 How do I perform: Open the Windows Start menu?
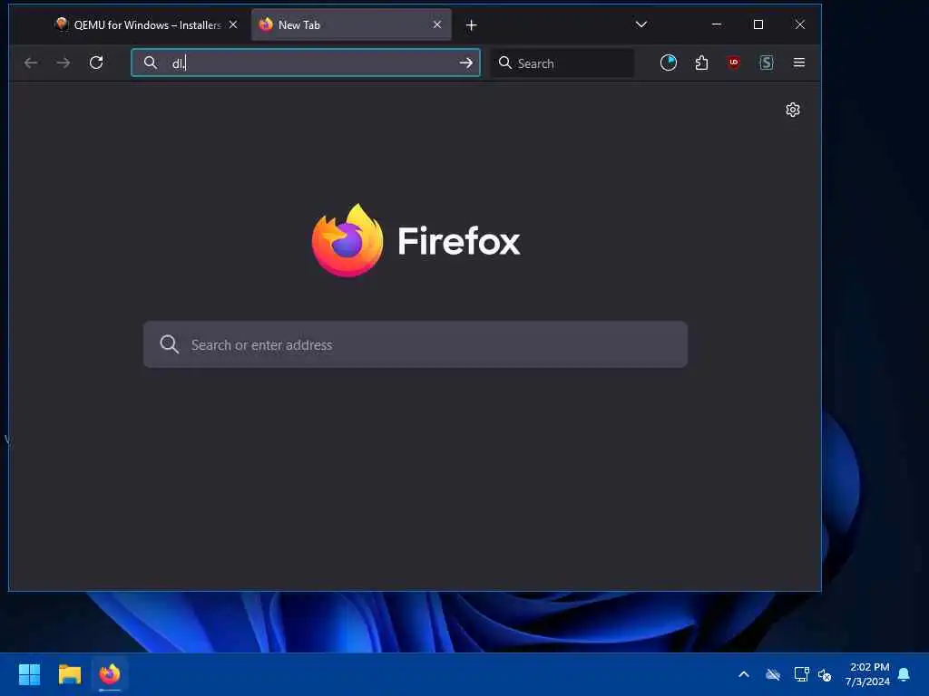pos(30,674)
